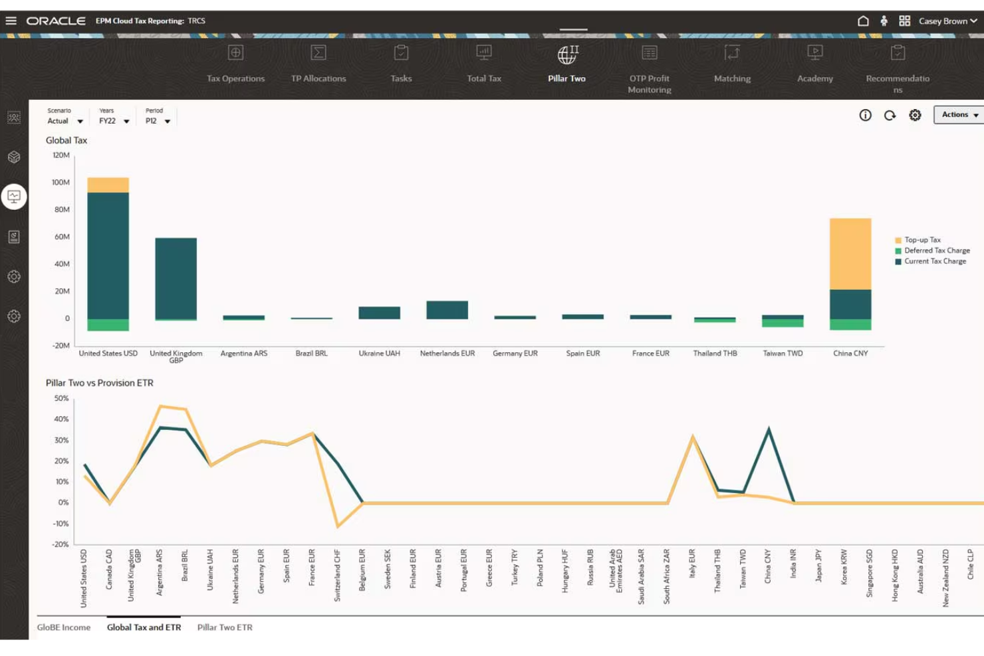Viewport: 984px width, 656px height.
Task: Open the Academy module
Action: click(x=814, y=63)
